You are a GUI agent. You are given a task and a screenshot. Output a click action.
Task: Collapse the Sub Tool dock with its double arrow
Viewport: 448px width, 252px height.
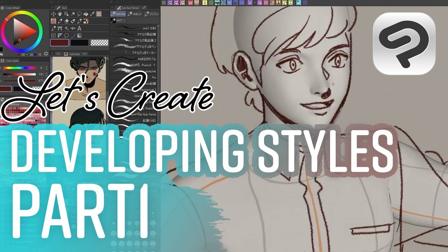112,2
